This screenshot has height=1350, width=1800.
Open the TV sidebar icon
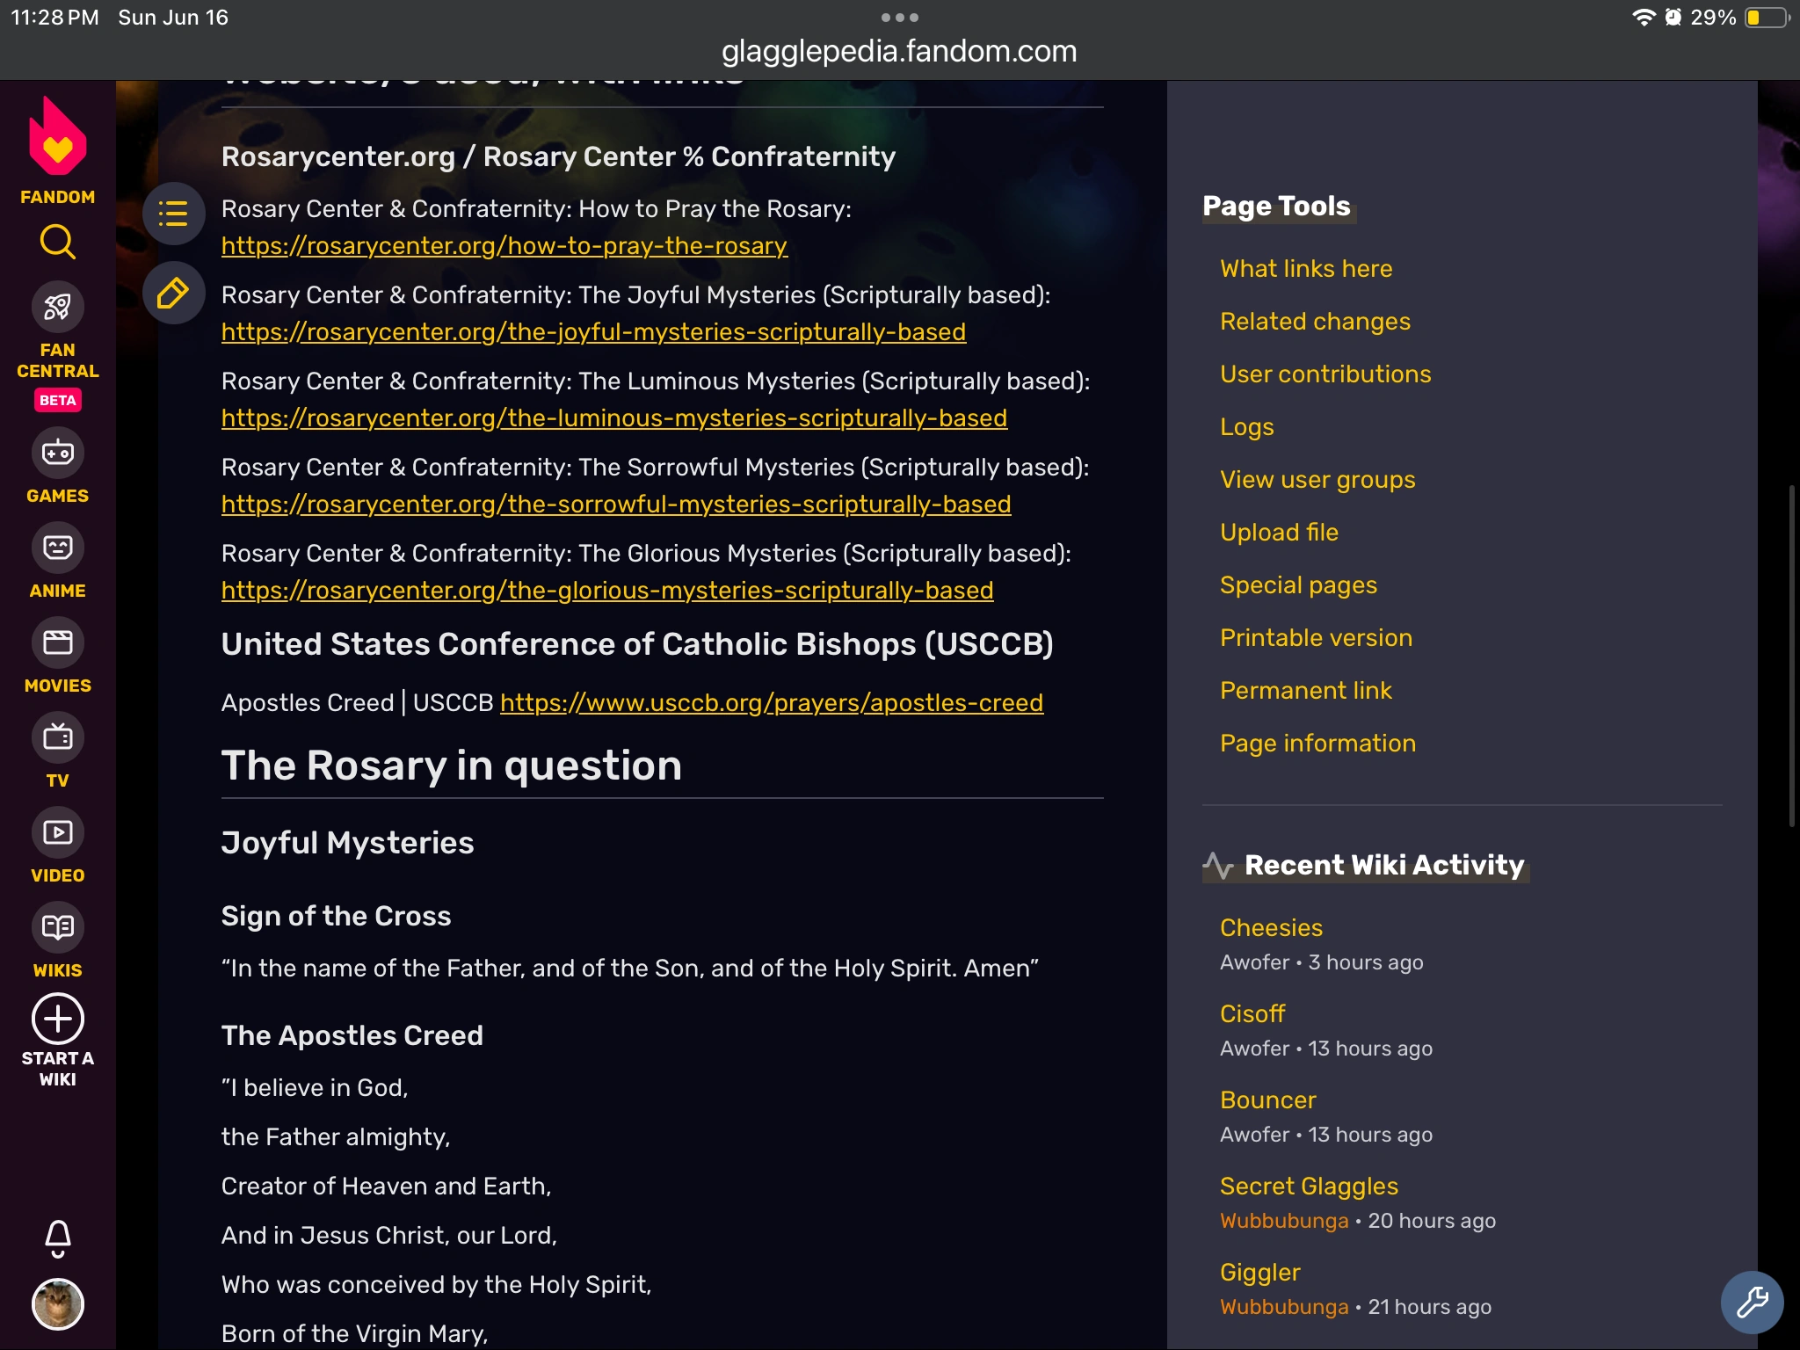click(58, 738)
